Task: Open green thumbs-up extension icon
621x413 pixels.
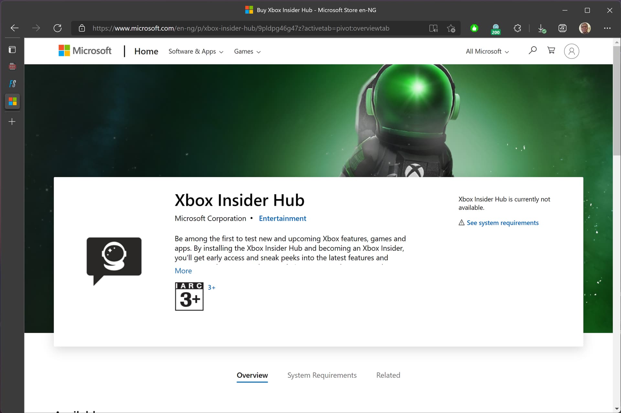Action: coord(474,28)
